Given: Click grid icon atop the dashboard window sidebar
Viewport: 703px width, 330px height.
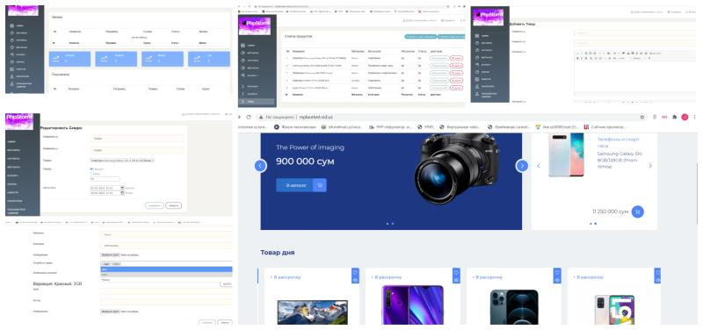Looking at the screenshot, I should [11, 26].
